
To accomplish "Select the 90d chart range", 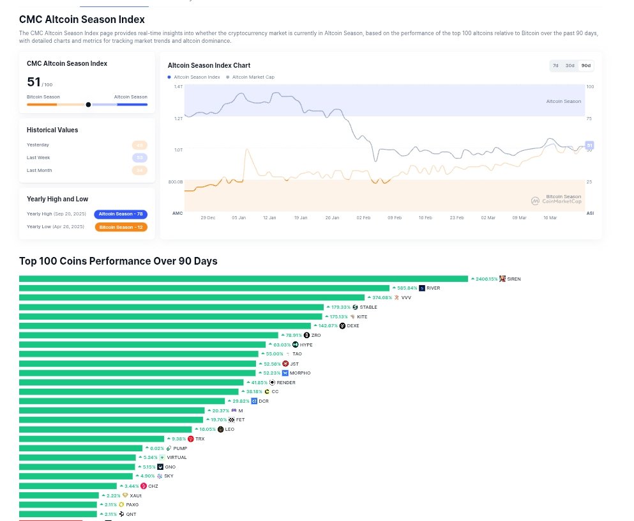I will pos(585,66).
